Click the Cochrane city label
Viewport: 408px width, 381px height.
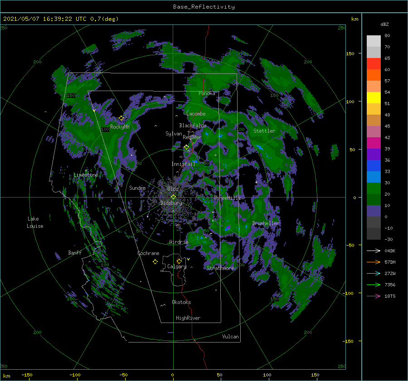148,253
